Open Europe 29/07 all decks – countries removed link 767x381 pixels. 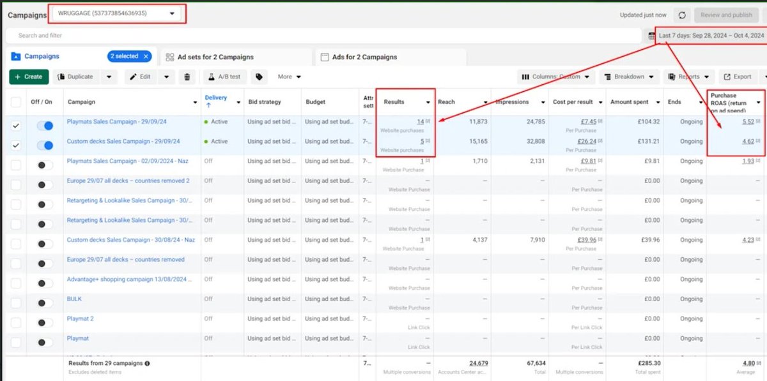125,260
